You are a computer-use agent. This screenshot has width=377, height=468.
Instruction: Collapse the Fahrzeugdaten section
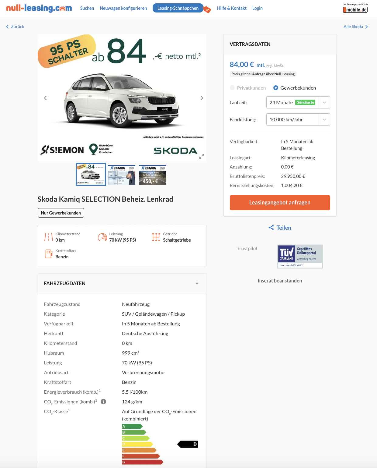pos(197,283)
